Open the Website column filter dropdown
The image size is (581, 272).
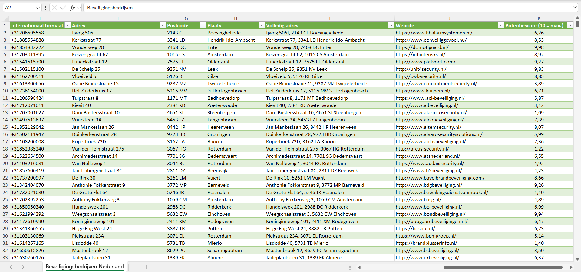coord(501,25)
